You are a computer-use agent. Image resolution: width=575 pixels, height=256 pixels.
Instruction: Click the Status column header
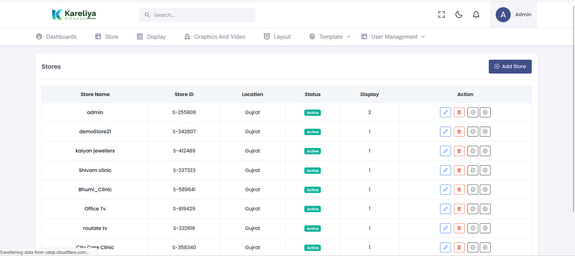tap(313, 94)
